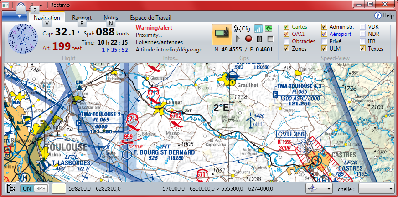
Task: Toggle the Administr. checkbox
Action: point(324,26)
